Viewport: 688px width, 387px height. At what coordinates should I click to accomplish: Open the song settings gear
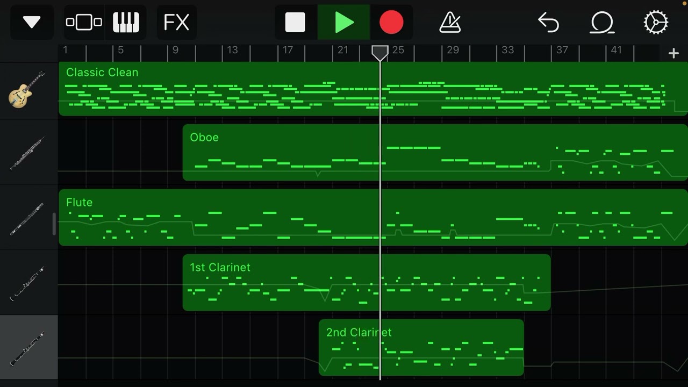656,23
